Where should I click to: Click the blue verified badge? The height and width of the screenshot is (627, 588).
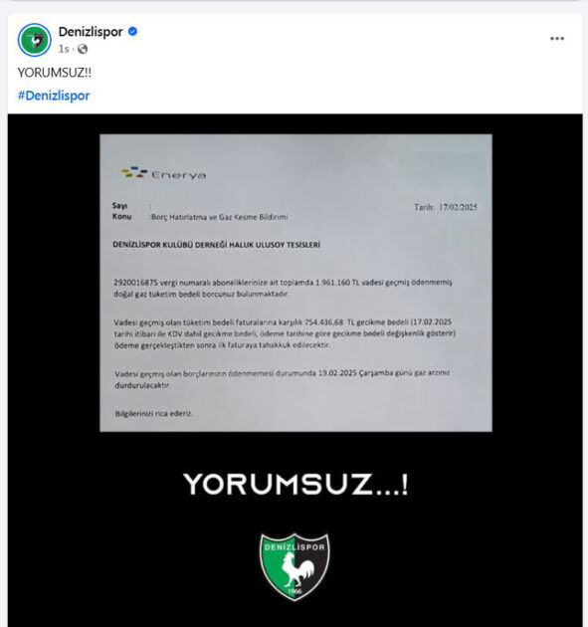click(x=132, y=31)
